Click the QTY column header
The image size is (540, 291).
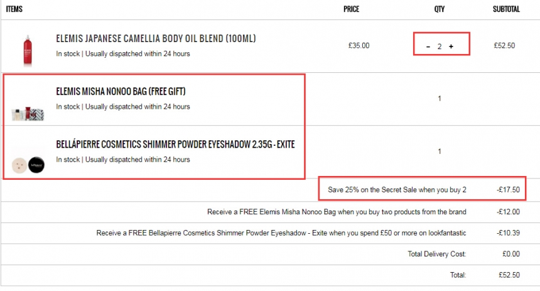tap(440, 9)
